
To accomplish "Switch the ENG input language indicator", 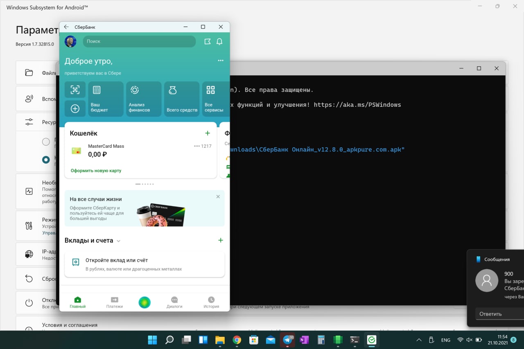I will coord(445,340).
